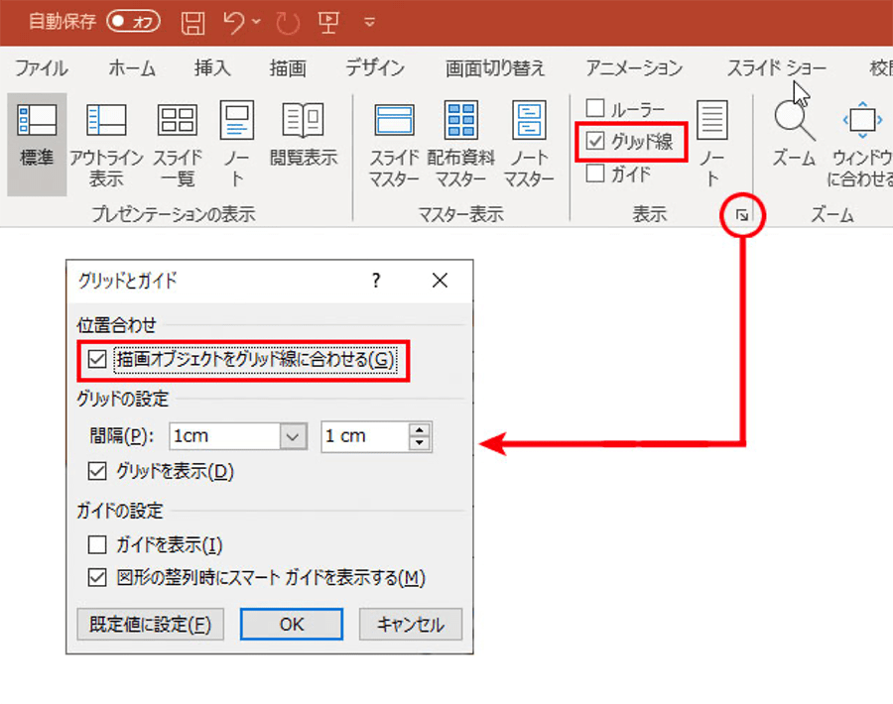The width and height of the screenshot is (893, 704).
Task: Start slideshow from beginning icon
Action: (x=328, y=22)
